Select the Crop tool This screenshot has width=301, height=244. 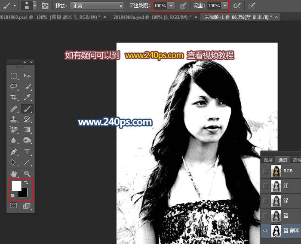[14, 98]
